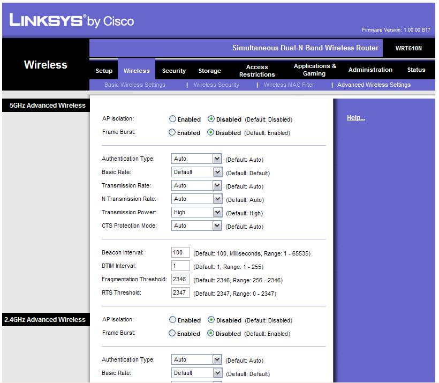Select Enabled for 5GHz Frame Burst
Viewport: 439px width, 383px height.
click(172, 132)
